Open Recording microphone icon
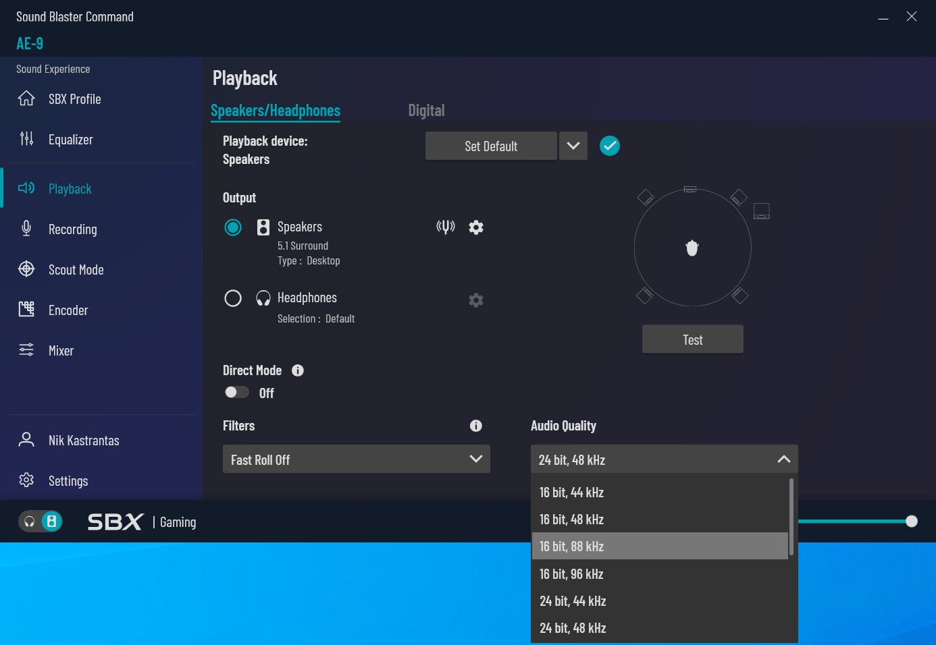Screen dimensions: 936x645 [26, 229]
